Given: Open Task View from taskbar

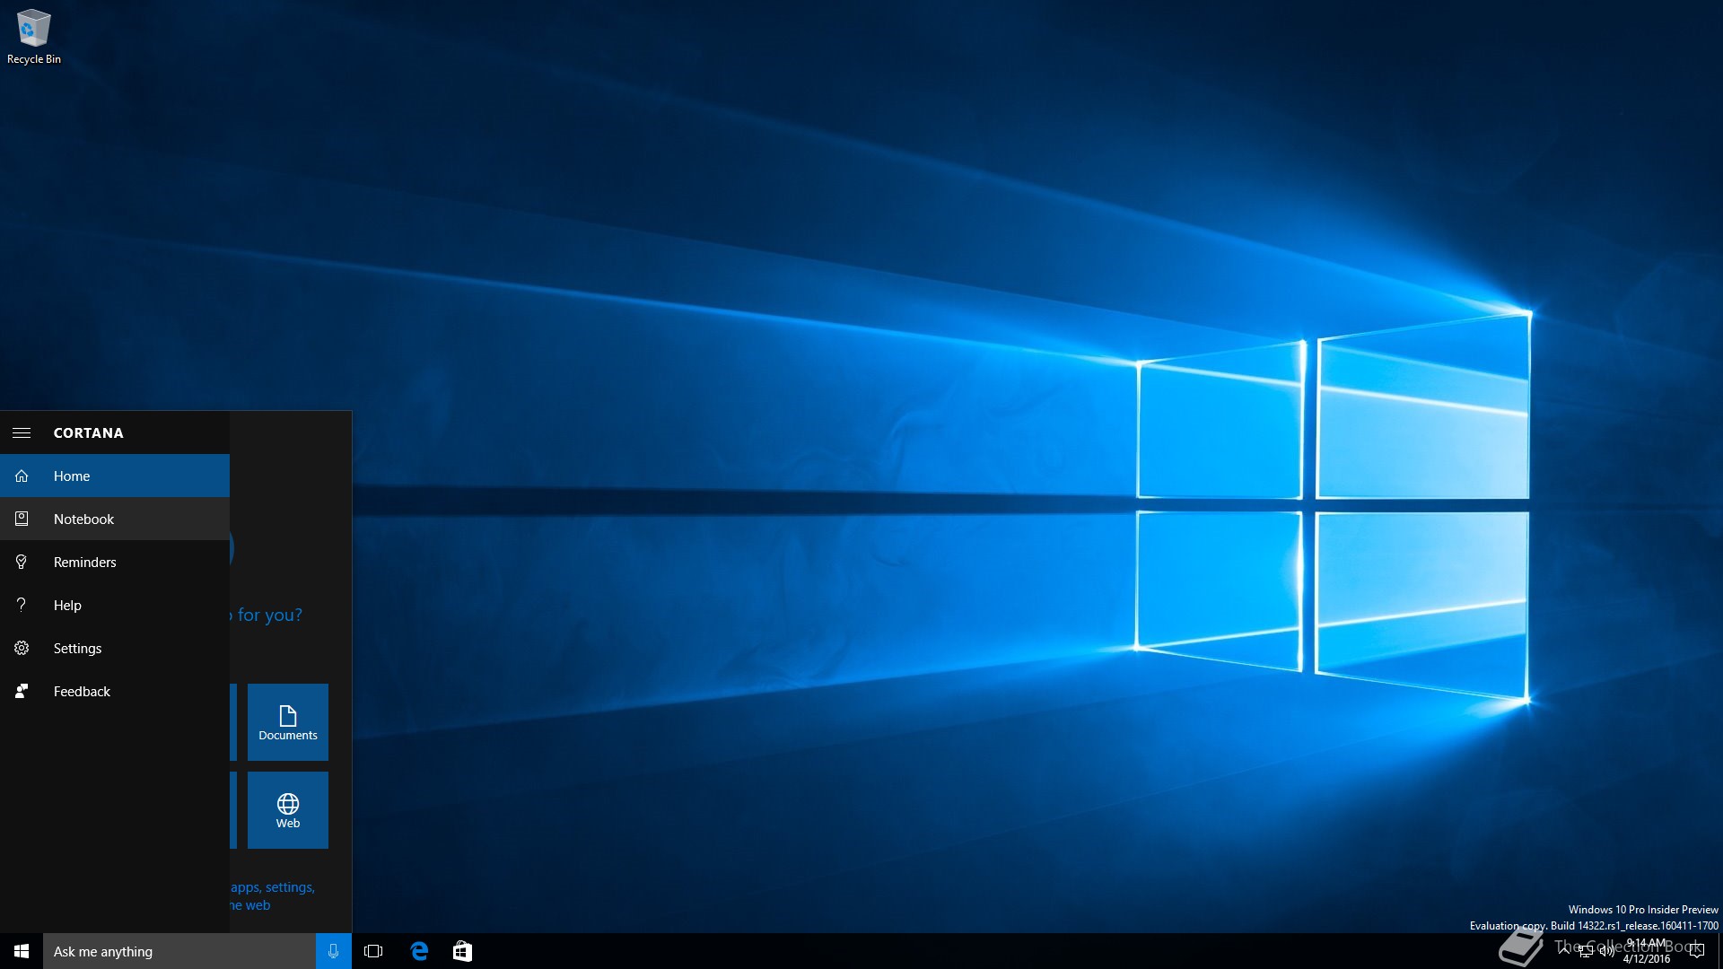Looking at the screenshot, I should pyautogui.click(x=373, y=951).
